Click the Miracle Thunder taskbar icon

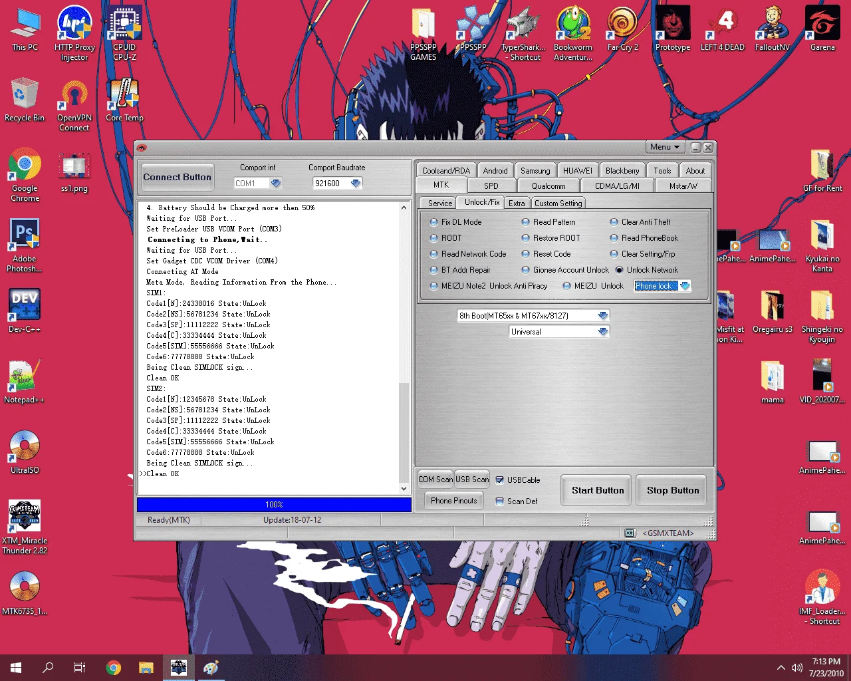[x=178, y=667]
